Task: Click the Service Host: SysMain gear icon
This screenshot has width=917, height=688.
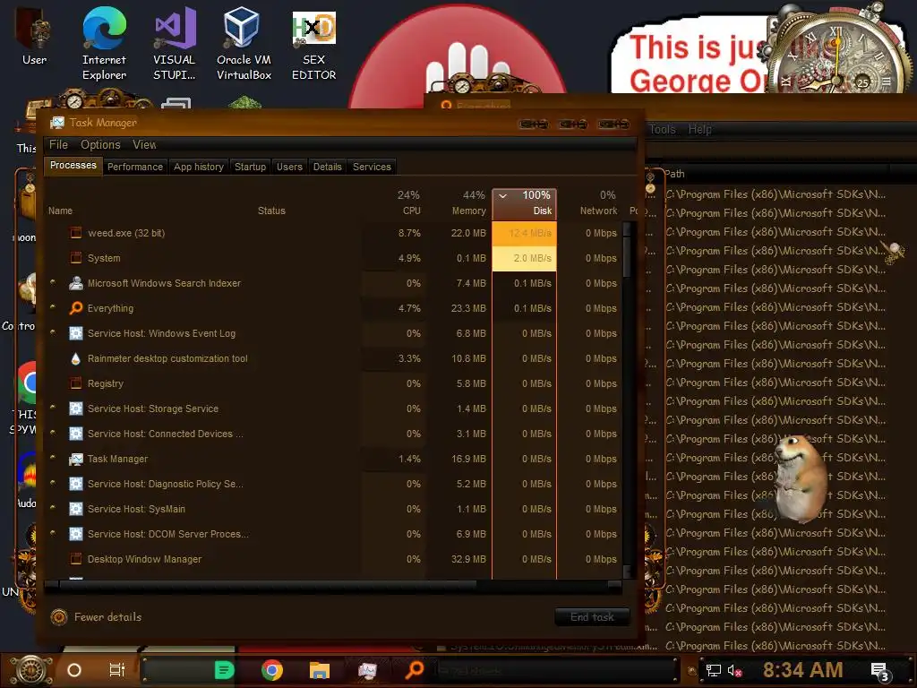Action: pos(75,509)
